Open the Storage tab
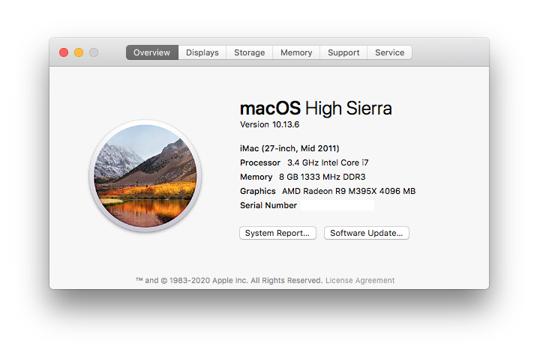Screen dimensions: 546x358 point(249,52)
